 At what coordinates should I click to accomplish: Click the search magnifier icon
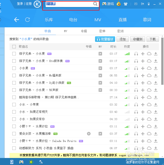click(x=95, y=4)
